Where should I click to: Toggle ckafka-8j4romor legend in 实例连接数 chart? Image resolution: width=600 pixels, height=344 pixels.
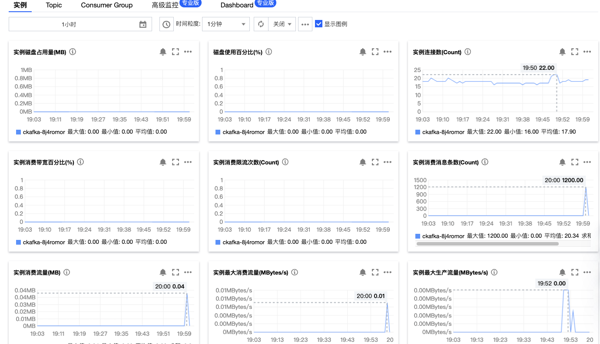[439, 132]
